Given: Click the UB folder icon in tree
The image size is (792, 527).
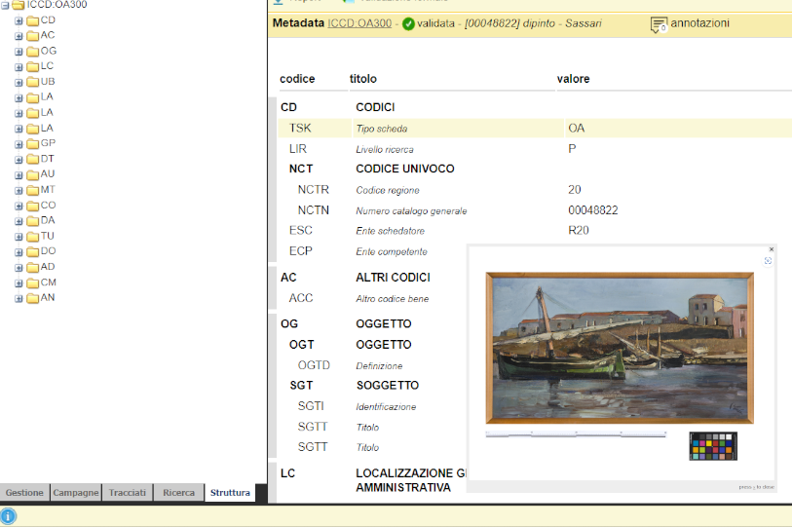Looking at the screenshot, I should [33, 83].
